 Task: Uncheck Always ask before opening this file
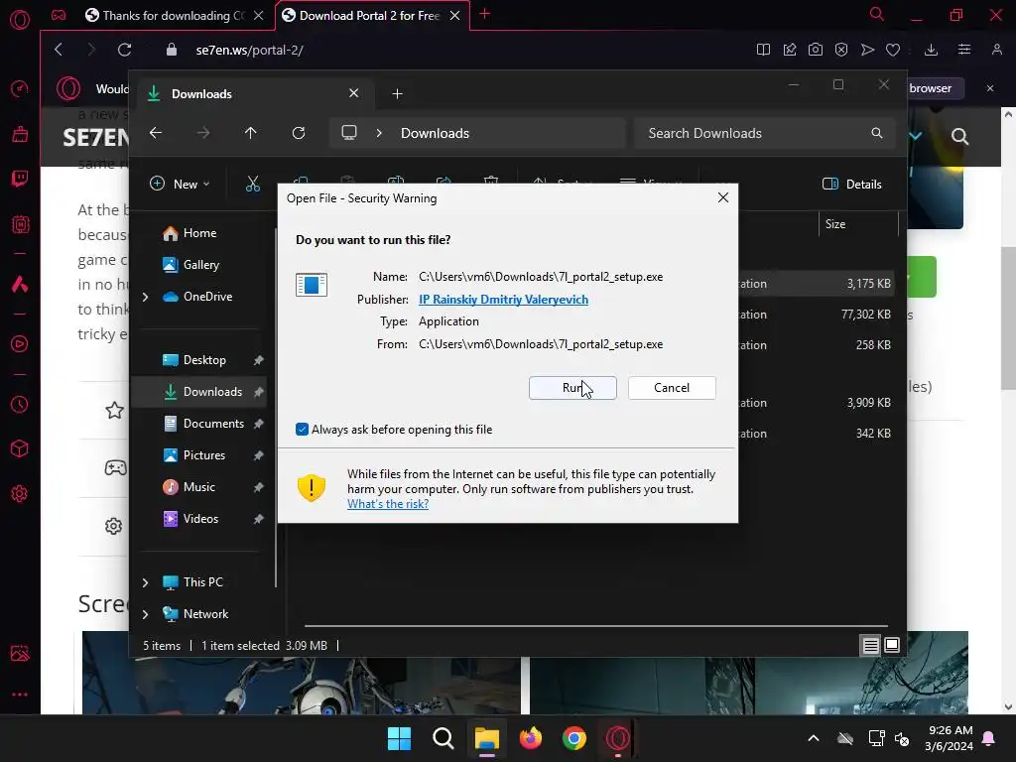click(x=302, y=429)
